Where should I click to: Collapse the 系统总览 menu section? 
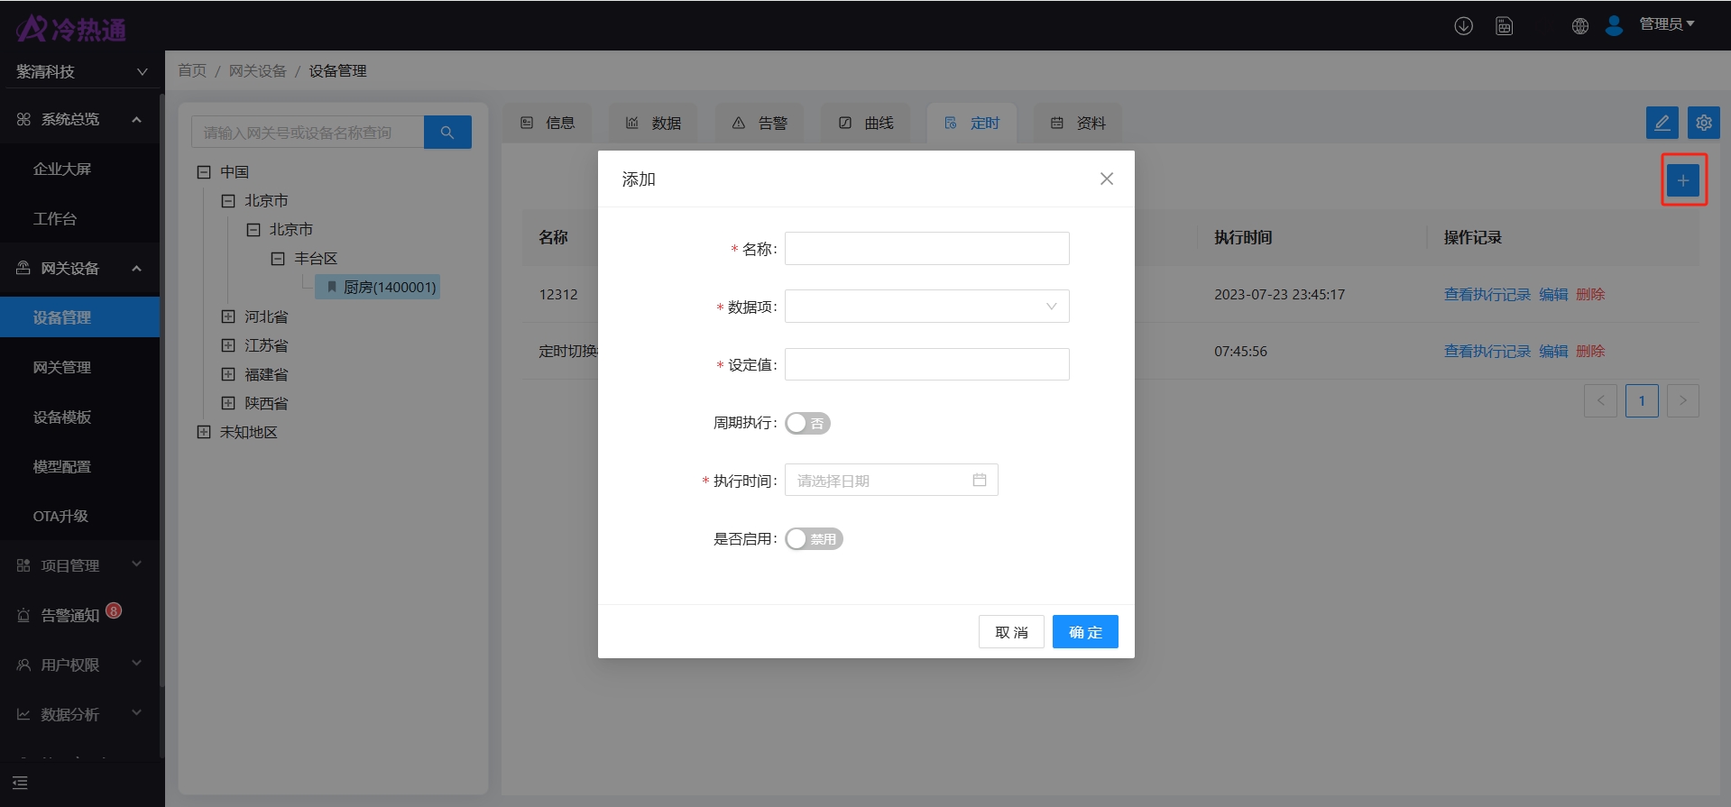(x=136, y=119)
